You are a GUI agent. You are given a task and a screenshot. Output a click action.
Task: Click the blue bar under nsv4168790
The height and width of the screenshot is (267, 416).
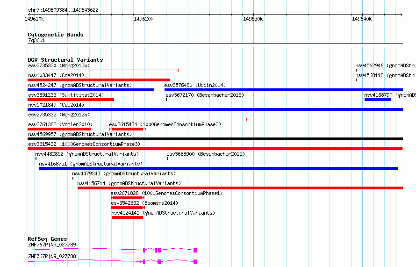tap(378, 100)
